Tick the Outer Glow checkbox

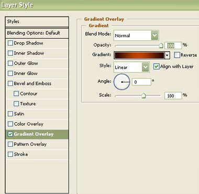tap(10, 63)
